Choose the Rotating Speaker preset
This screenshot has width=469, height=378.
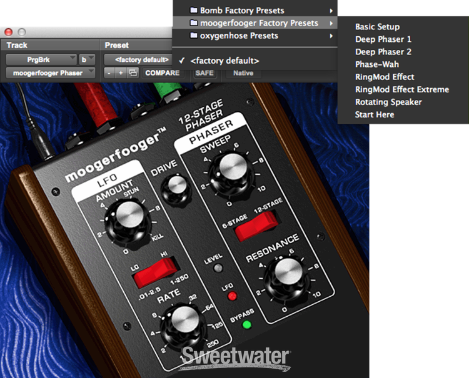click(388, 102)
